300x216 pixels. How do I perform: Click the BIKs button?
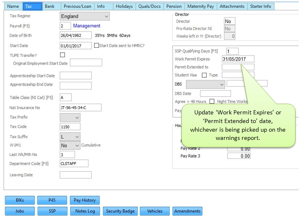click(x=19, y=200)
